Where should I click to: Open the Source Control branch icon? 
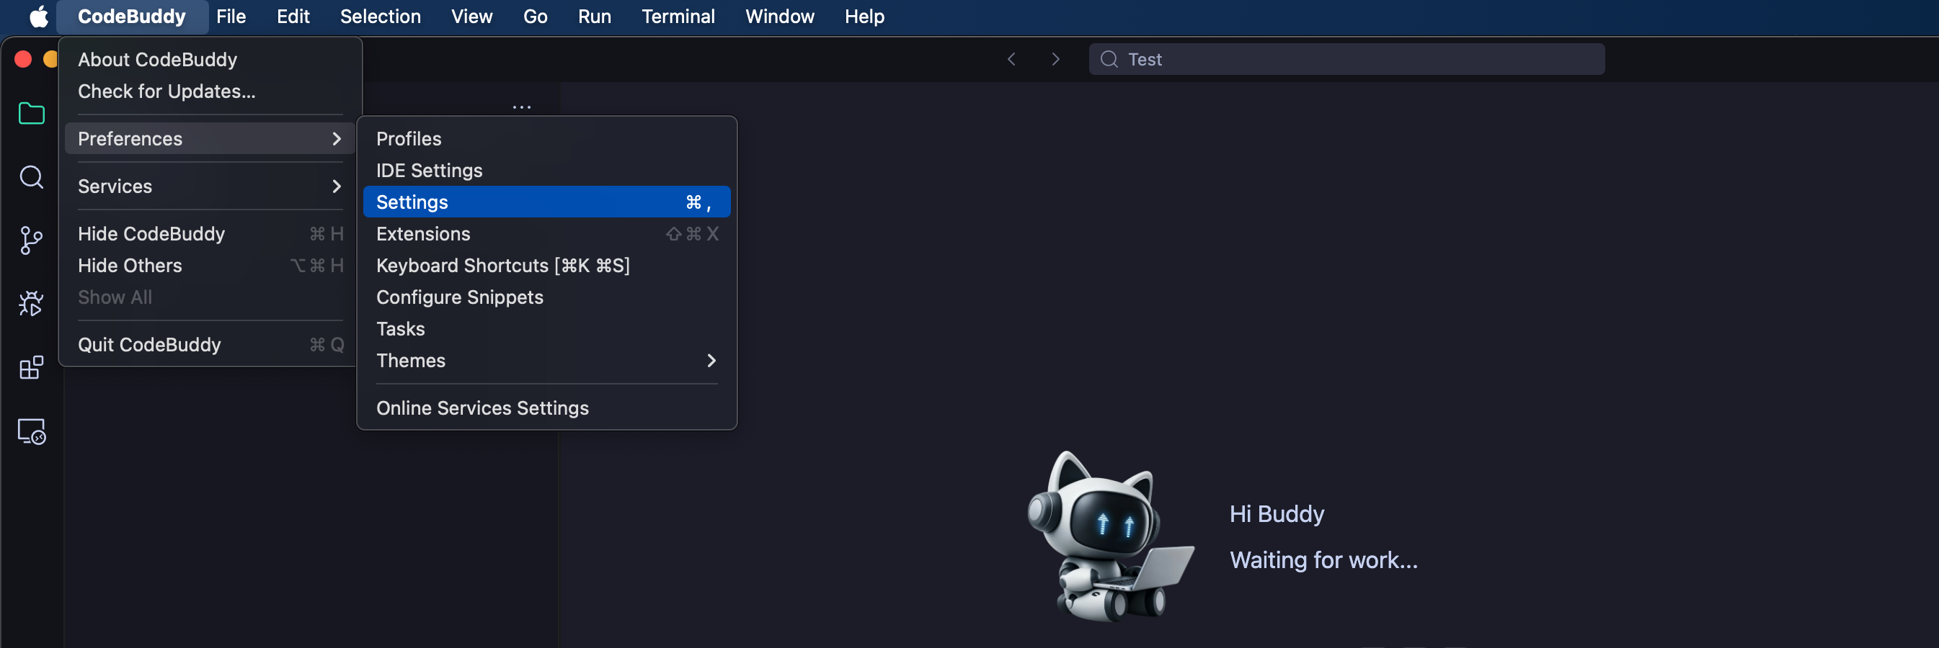pos(31,240)
